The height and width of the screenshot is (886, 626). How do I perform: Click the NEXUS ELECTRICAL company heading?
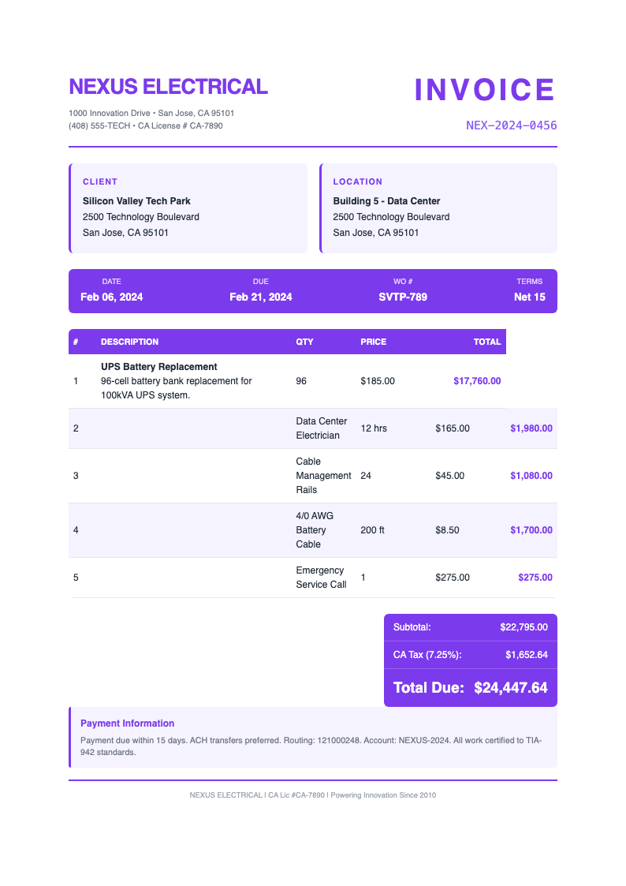[168, 86]
